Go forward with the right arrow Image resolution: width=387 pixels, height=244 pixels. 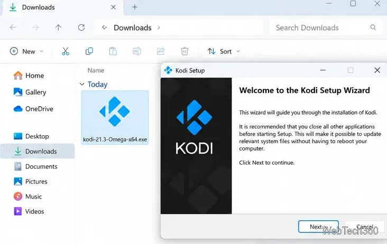pos(35,27)
